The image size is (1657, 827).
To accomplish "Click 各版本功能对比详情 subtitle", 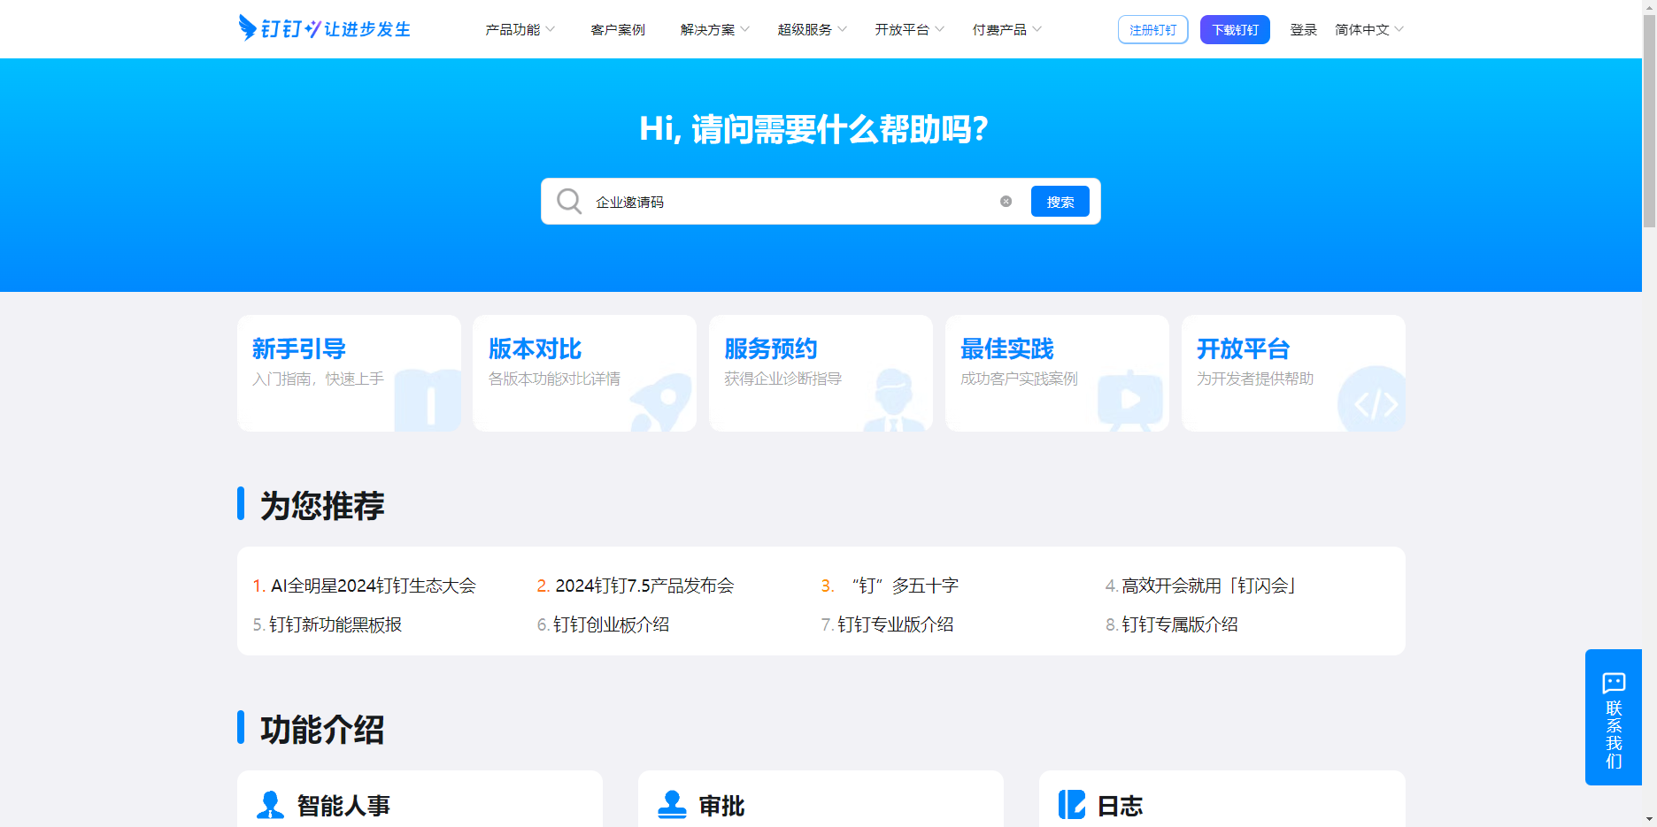I will (x=554, y=379).
